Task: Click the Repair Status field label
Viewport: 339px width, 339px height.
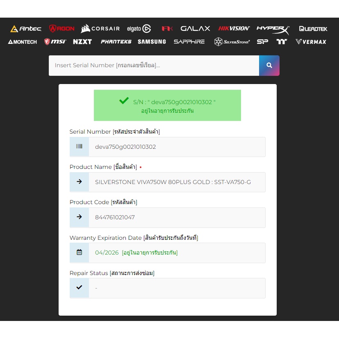Action: 112,273
